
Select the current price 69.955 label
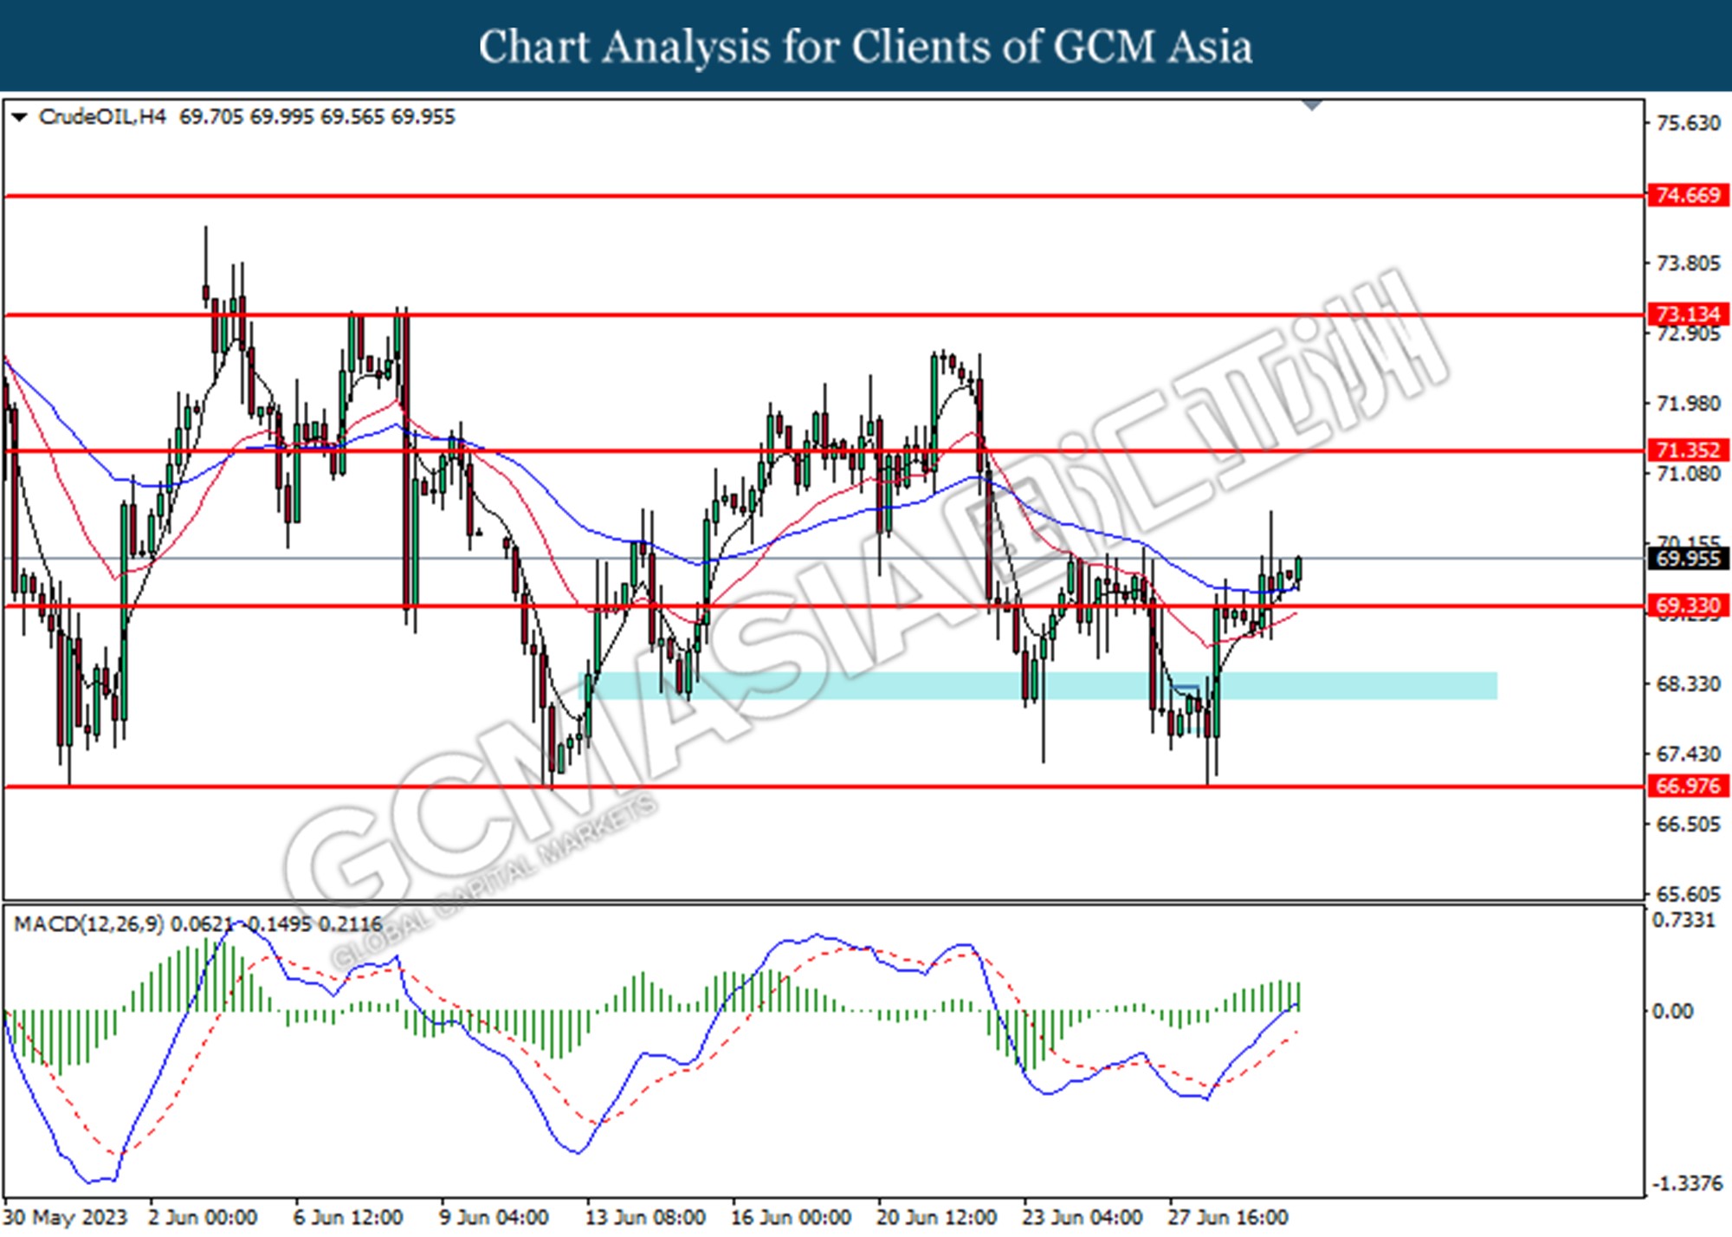coord(1687,559)
